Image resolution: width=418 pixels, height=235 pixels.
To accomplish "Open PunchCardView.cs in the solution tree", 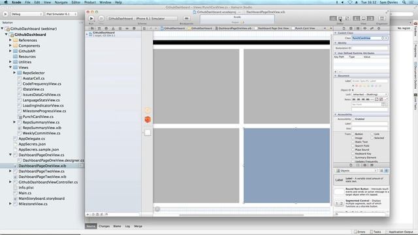I will click(38, 116).
